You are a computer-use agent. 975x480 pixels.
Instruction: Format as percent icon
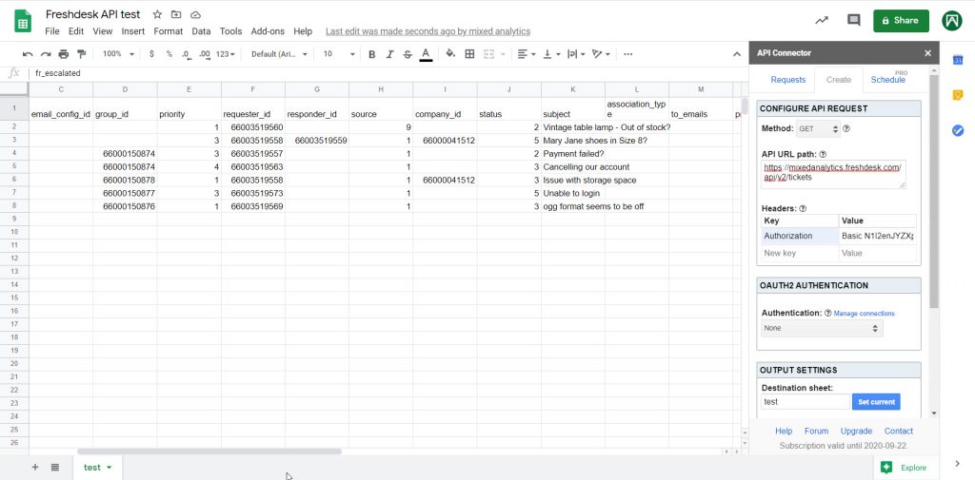point(169,54)
